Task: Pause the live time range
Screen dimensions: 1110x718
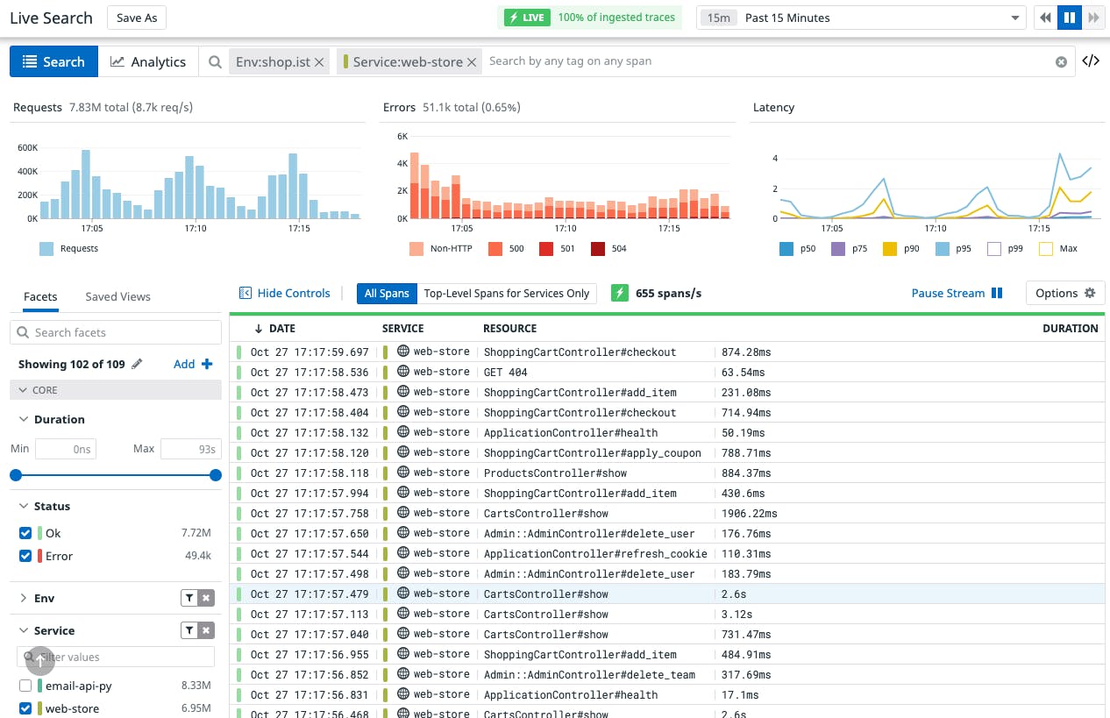Action: (1070, 18)
